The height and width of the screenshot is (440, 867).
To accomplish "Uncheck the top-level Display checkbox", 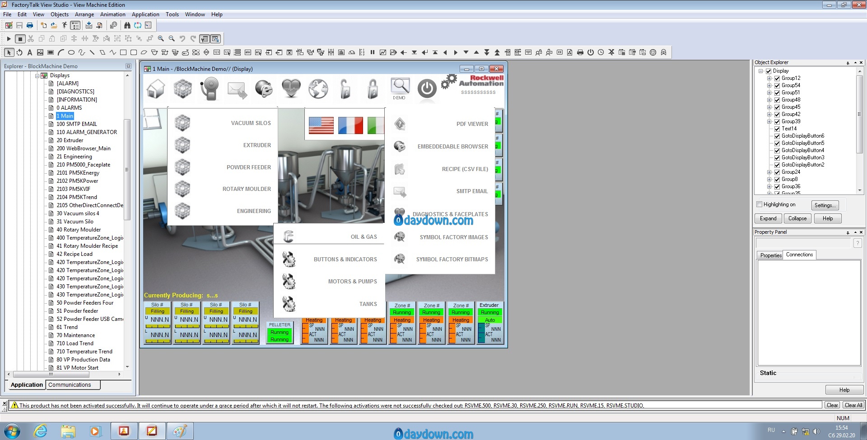I will pyautogui.click(x=769, y=71).
